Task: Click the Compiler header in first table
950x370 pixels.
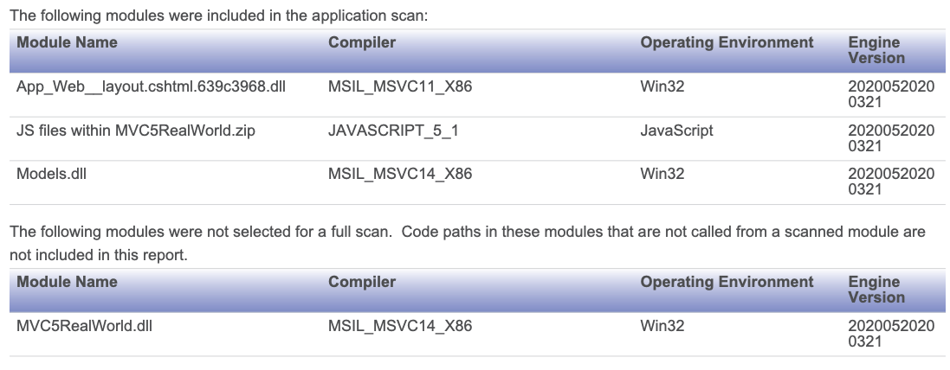Action: 362,42
